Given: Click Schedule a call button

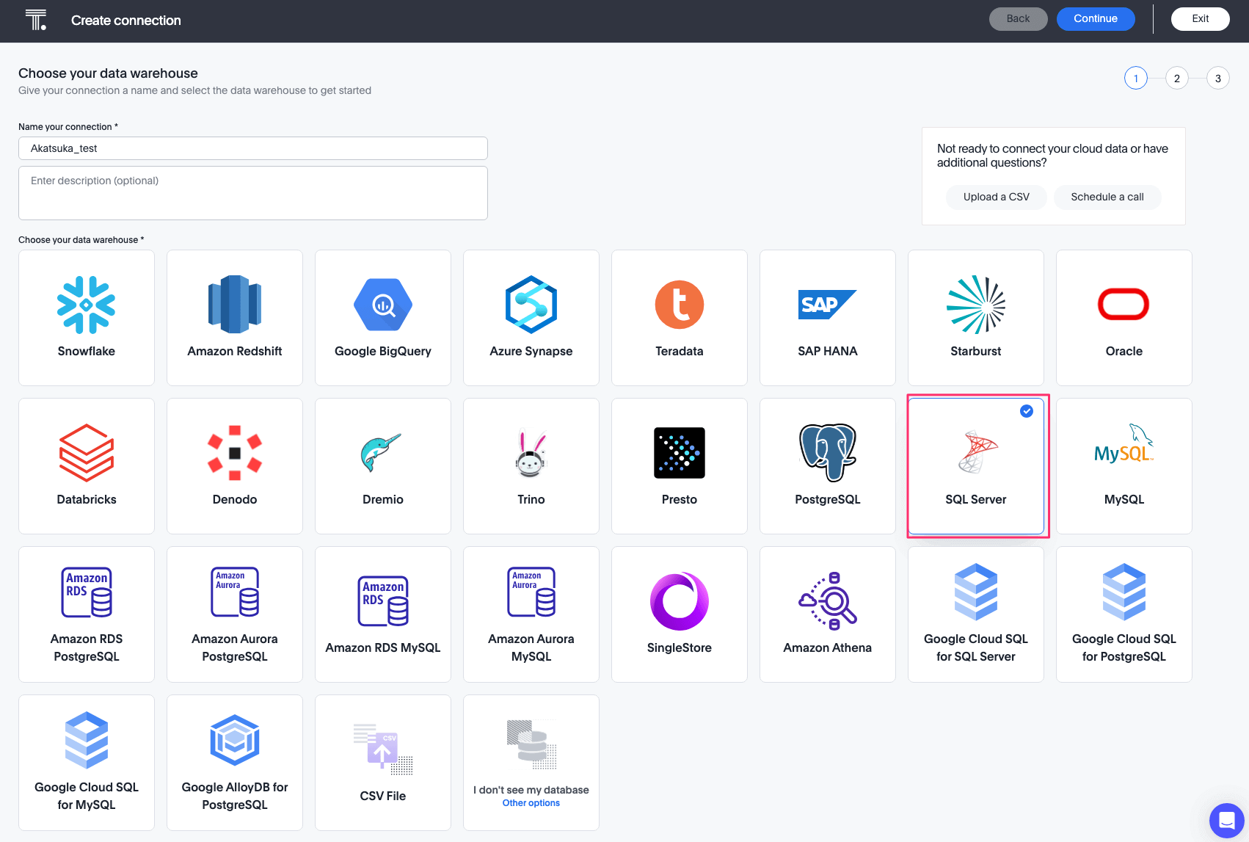Looking at the screenshot, I should click(1107, 197).
